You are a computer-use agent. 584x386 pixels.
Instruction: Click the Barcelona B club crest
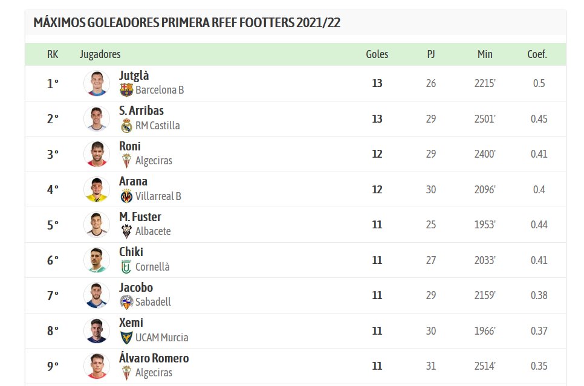[x=126, y=90]
